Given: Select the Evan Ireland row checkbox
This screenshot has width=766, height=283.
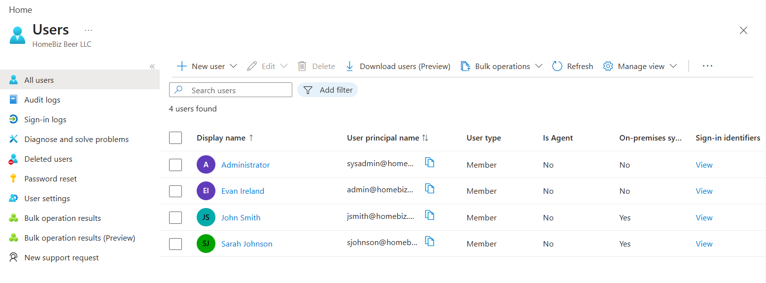Looking at the screenshot, I should point(175,191).
